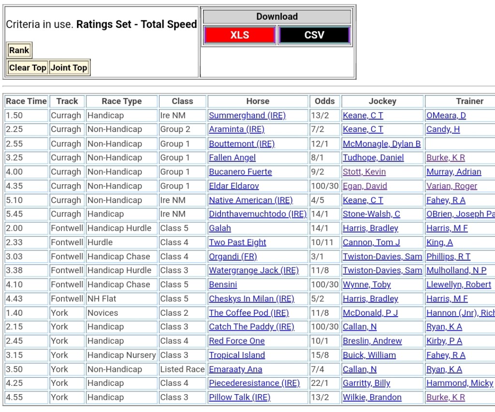View the Eldar Eldarov horse details
Viewport: 495px width, 412px height.
point(233,186)
